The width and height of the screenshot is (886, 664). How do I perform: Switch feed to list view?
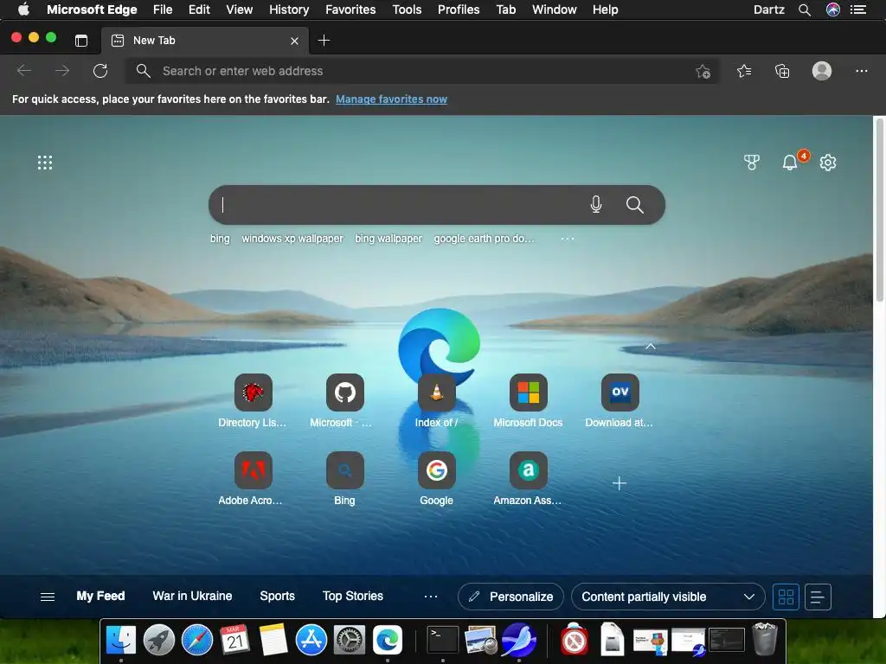tap(818, 597)
